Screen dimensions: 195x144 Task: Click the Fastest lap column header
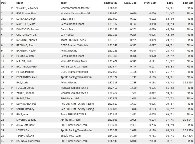point(111,3)
